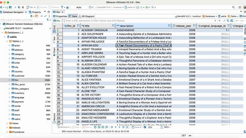Click the Refresh button below the grid
The width and height of the screenshot is (246, 138).
tap(63, 127)
